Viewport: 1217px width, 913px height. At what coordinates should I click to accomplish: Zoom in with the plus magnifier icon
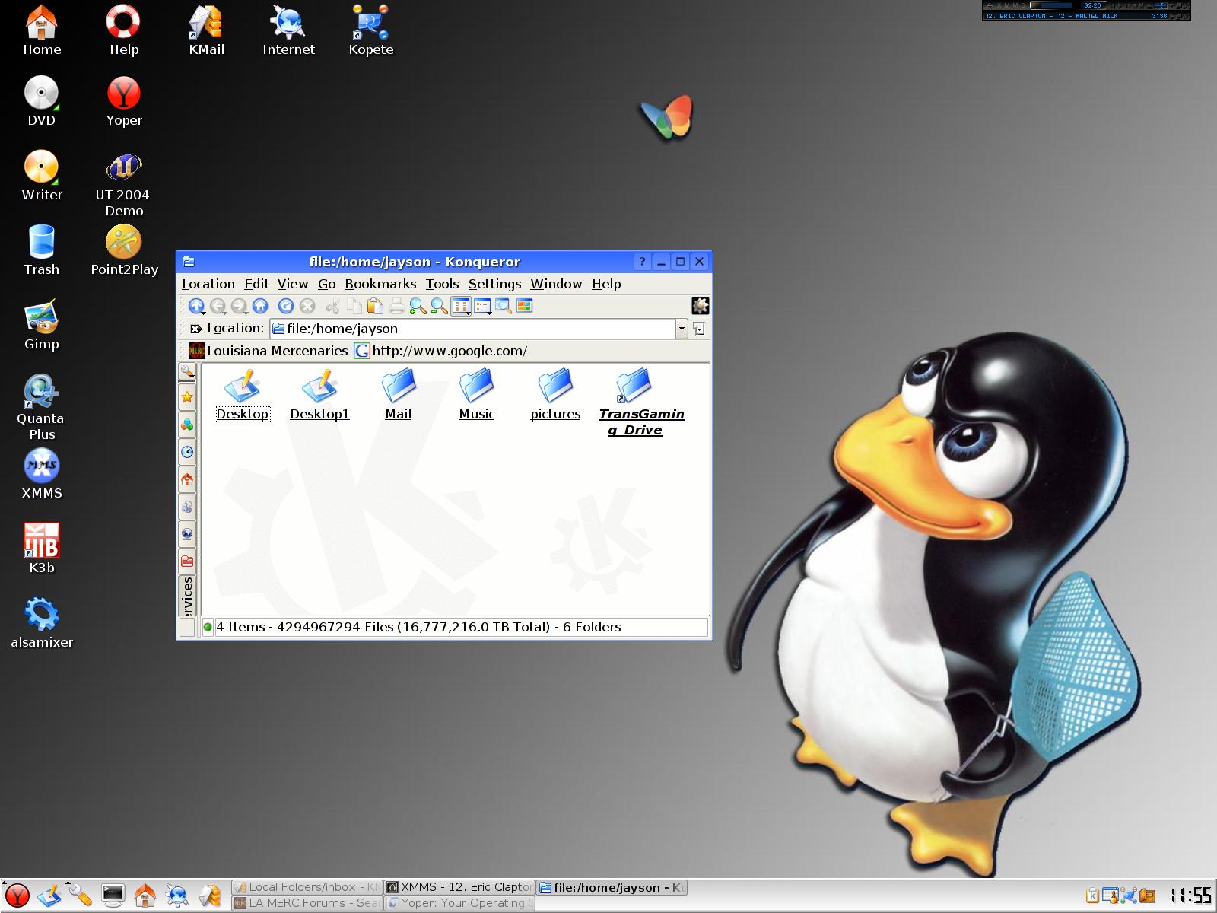click(x=418, y=306)
